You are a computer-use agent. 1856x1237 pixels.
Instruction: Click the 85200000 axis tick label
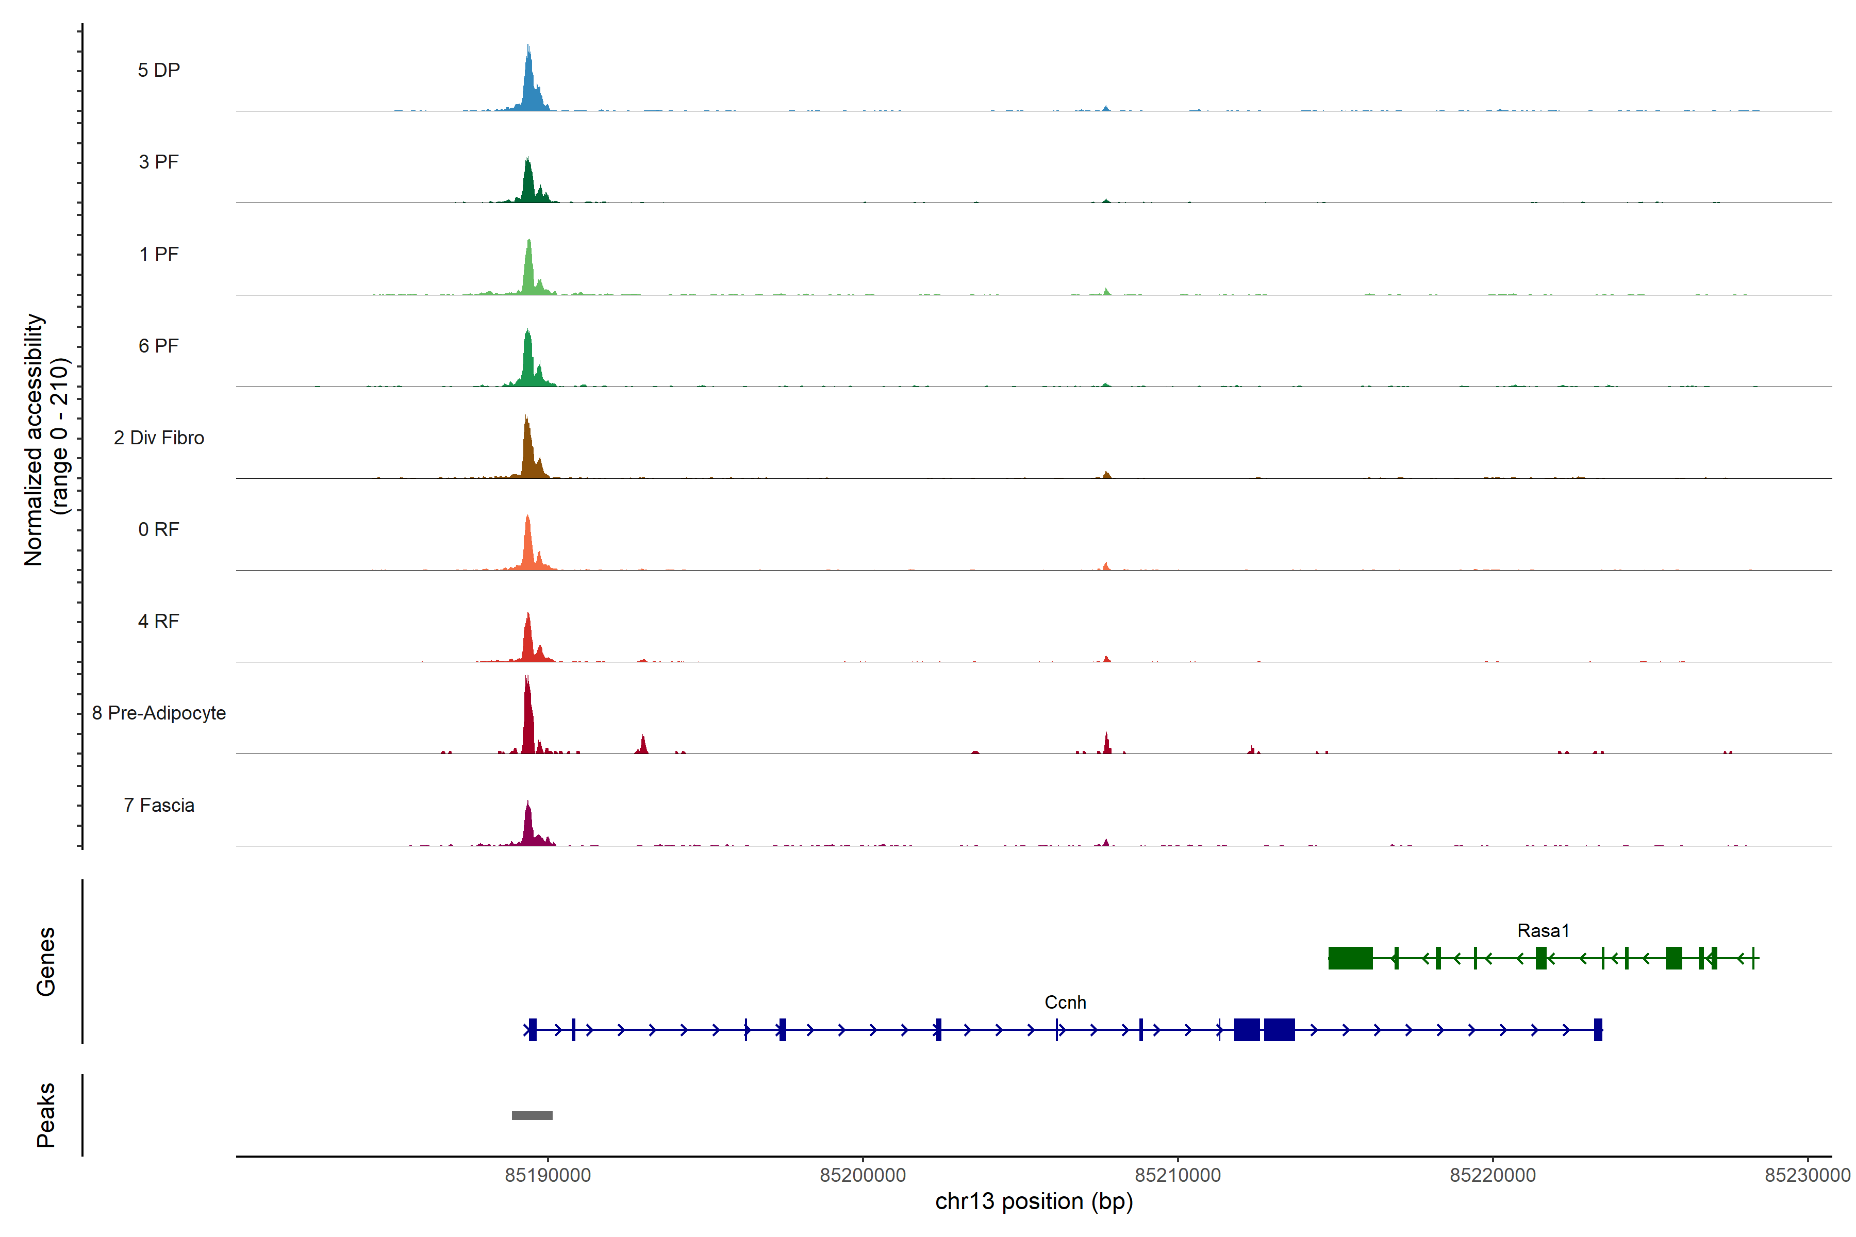point(863,1176)
